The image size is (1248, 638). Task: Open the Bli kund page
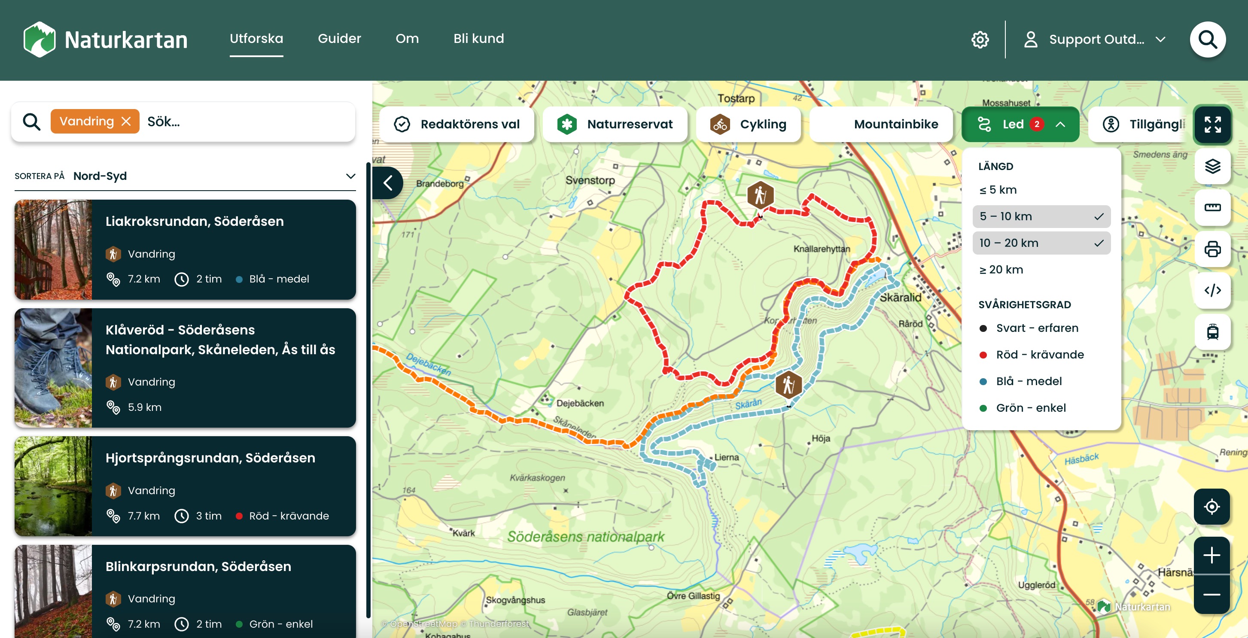[x=479, y=39]
